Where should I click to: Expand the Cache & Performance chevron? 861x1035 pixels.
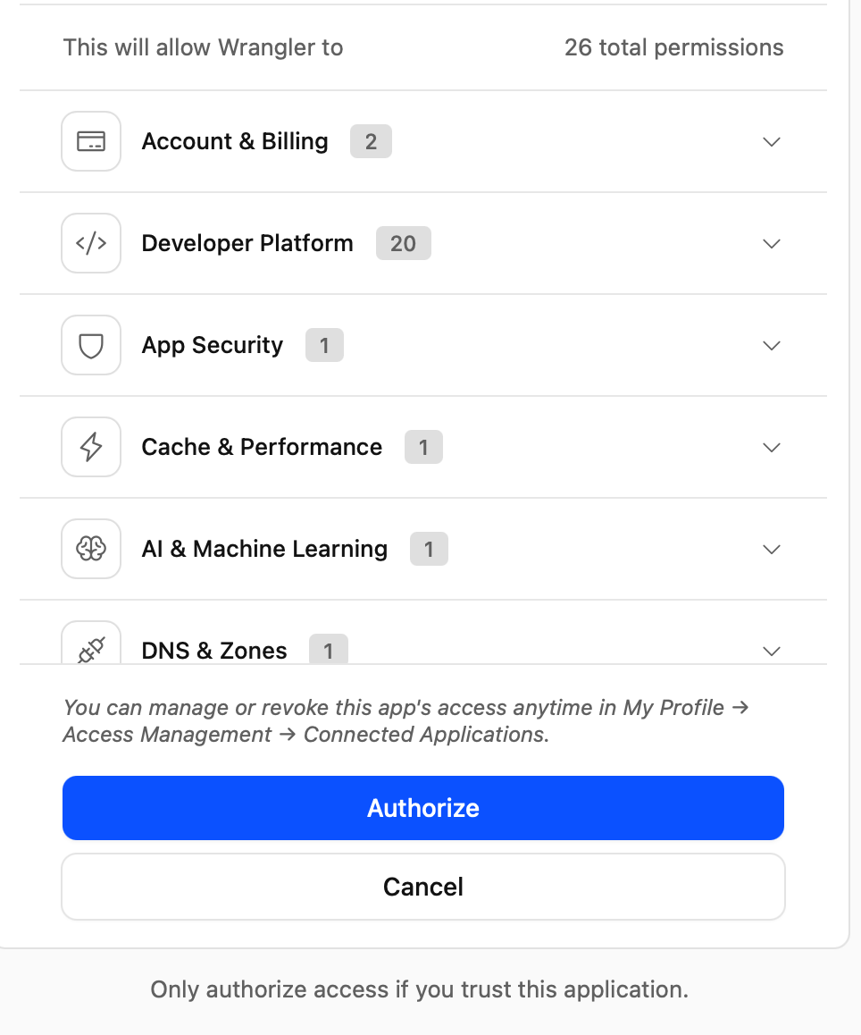point(772,448)
